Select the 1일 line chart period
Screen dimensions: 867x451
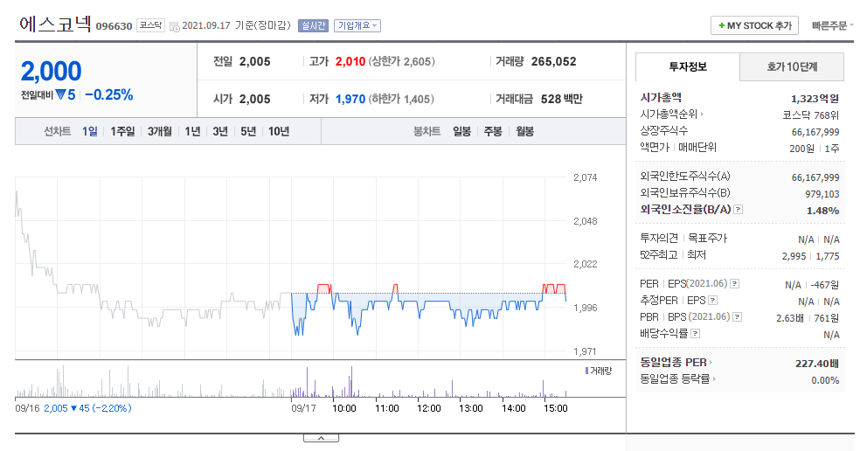click(x=89, y=131)
